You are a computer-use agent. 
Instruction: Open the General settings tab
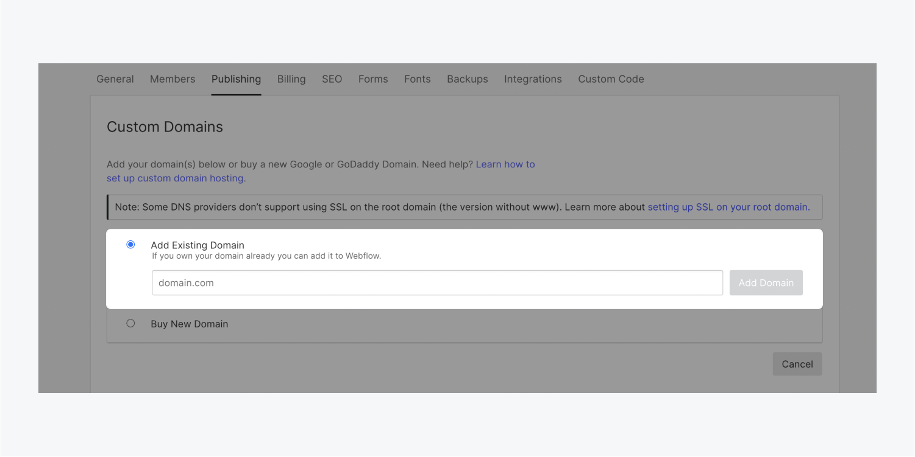[x=115, y=79]
